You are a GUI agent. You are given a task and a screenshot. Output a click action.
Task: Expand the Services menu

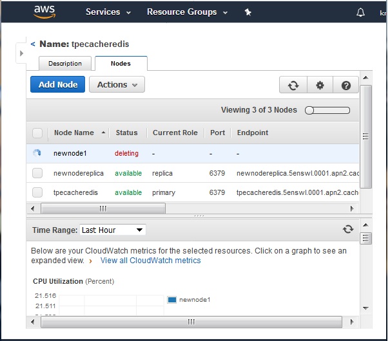click(108, 12)
